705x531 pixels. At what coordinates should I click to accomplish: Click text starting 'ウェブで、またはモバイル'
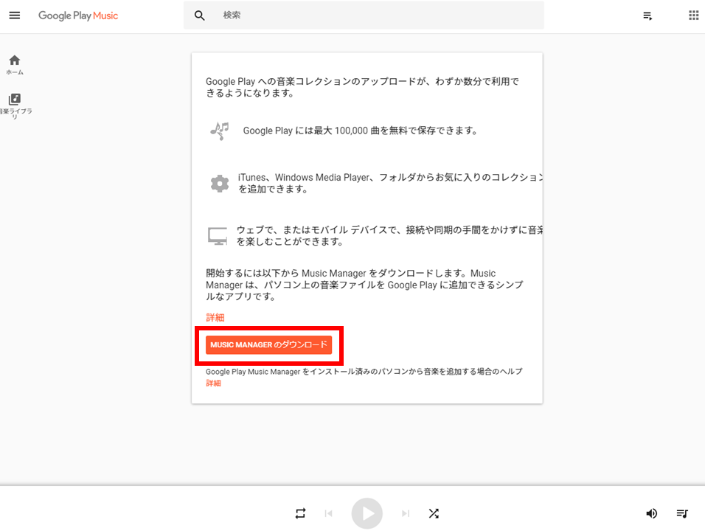(390, 235)
